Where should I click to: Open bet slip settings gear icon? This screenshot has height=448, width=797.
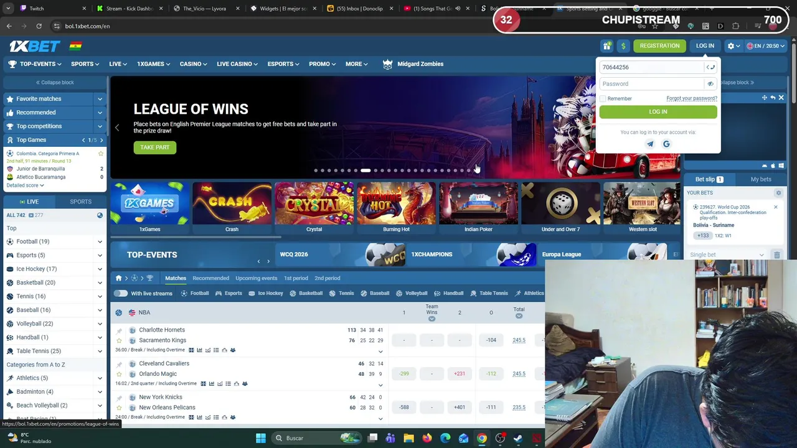[778, 193]
